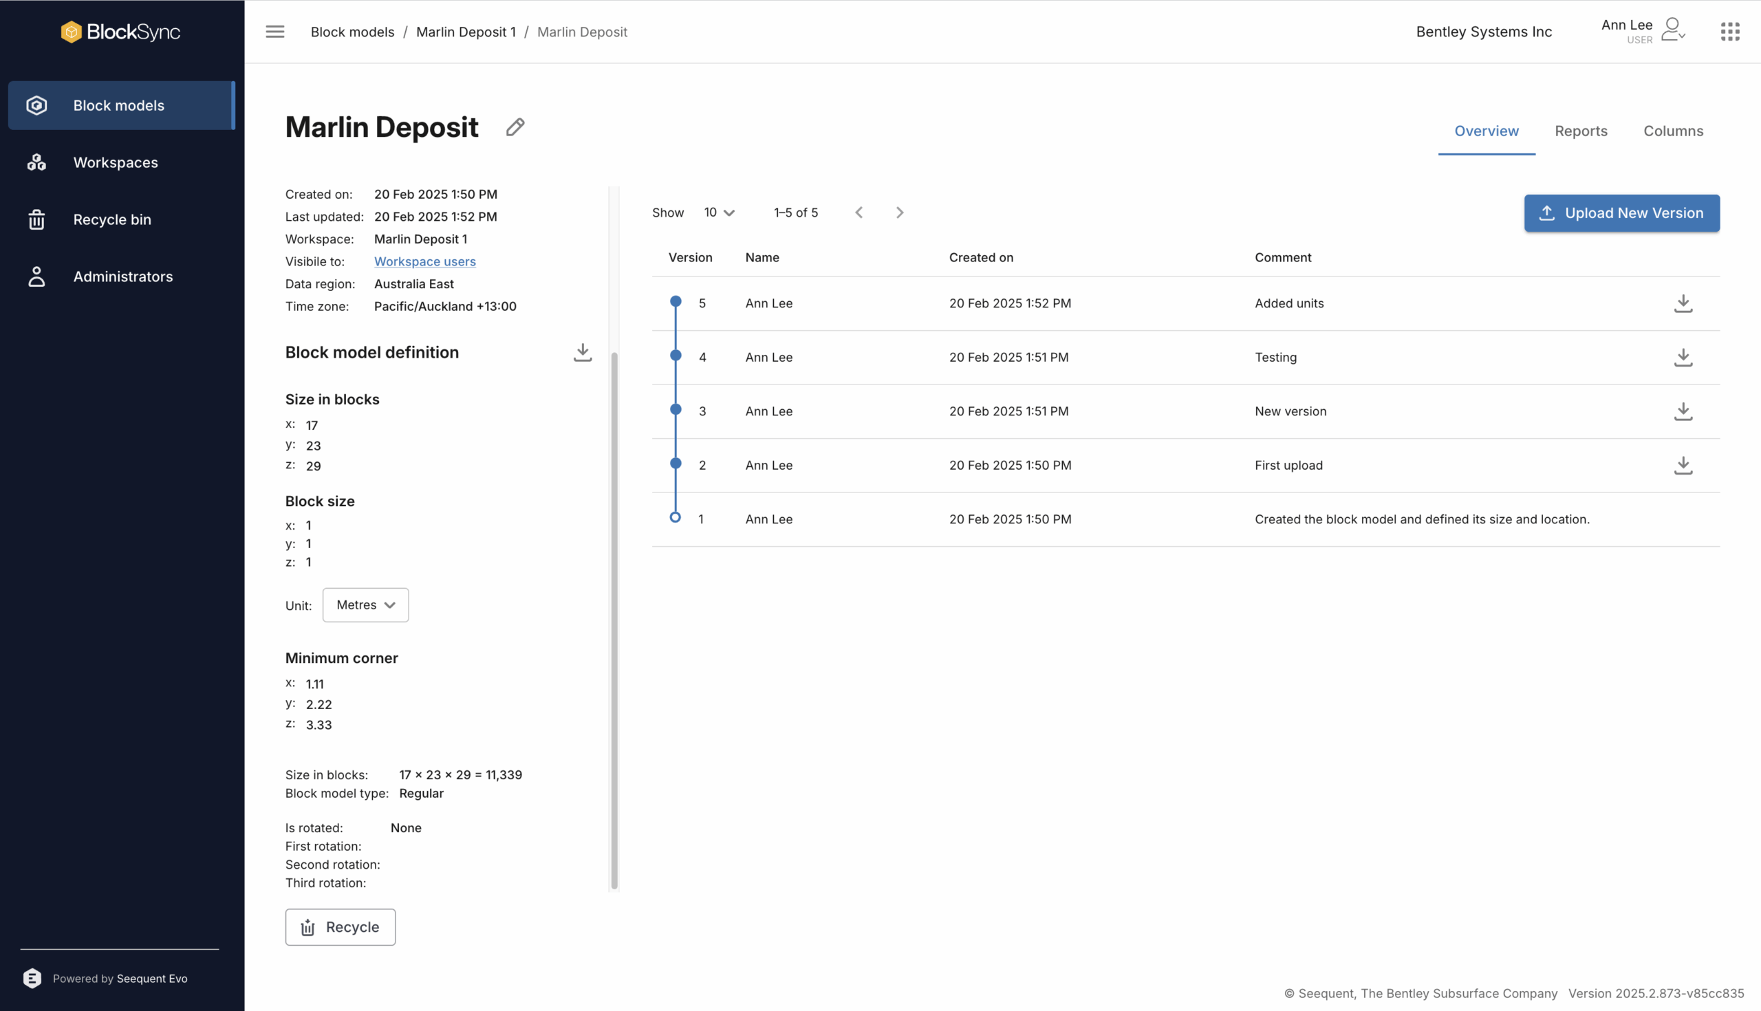Open the Ann Lee user account menu
The image size is (1761, 1011).
1673,30
